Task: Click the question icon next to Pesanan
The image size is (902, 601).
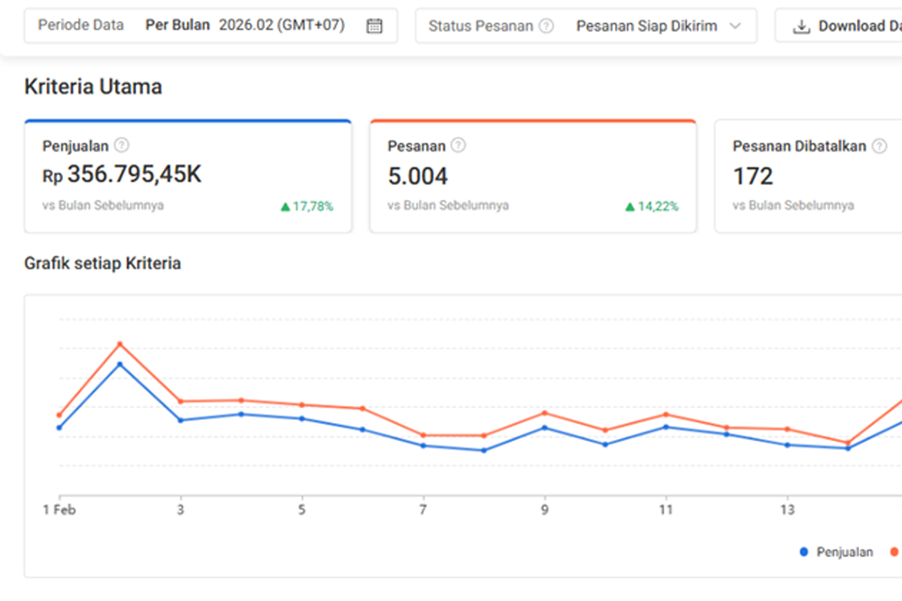Action: (x=458, y=146)
